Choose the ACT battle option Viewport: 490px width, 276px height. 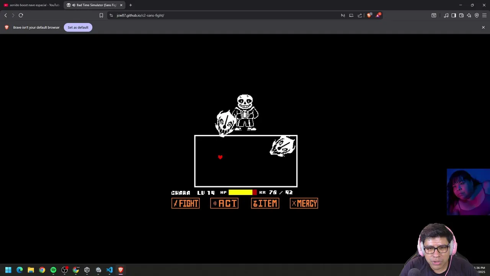(224, 204)
